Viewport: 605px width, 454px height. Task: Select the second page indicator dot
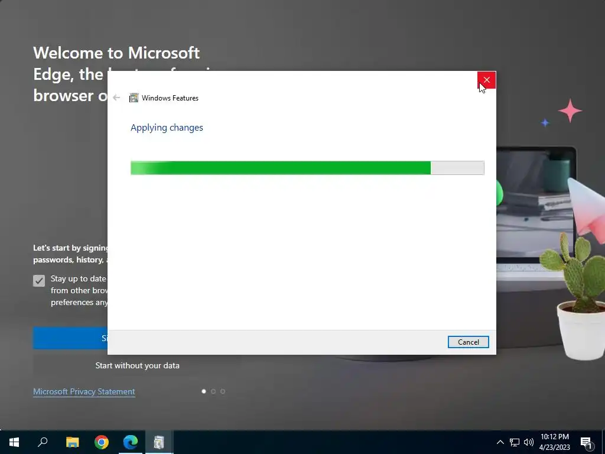(x=213, y=391)
